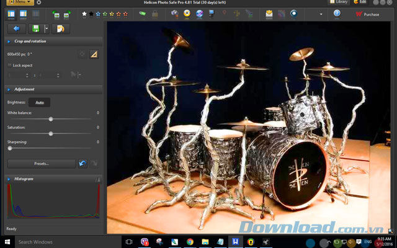Toggle the first panel layout view button
Viewport: 397px width, 248px height.
click(11, 14)
